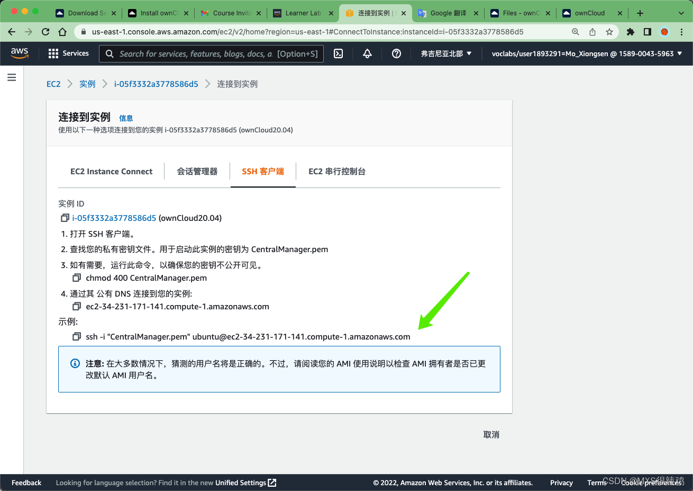Copy the chmod 400 CentralManager.pem command
Screen dimensions: 693x491
click(x=76, y=278)
